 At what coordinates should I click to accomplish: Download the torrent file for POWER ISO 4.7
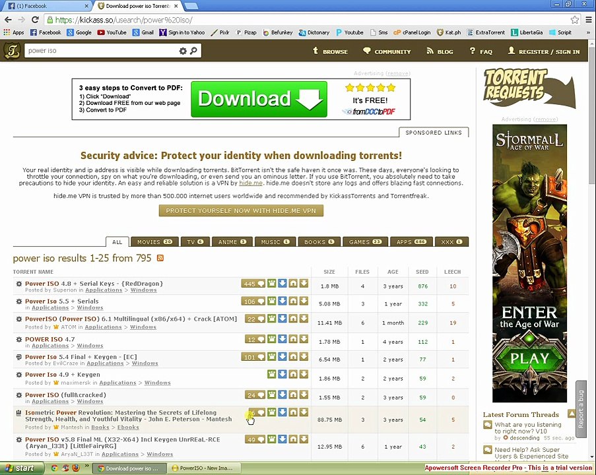pos(304,338)
